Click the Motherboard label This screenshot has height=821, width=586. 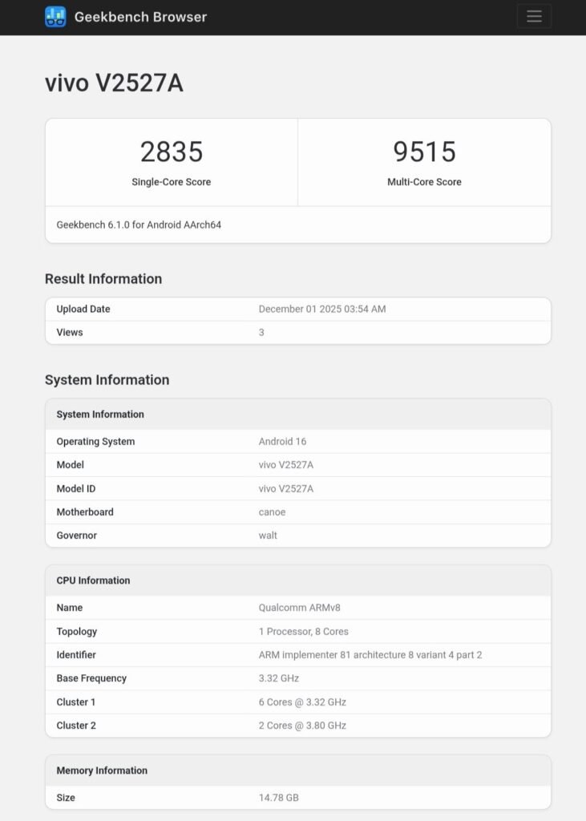pos(85,512)
